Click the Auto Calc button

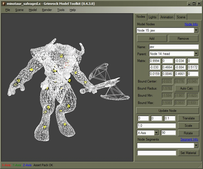(187, 88)
